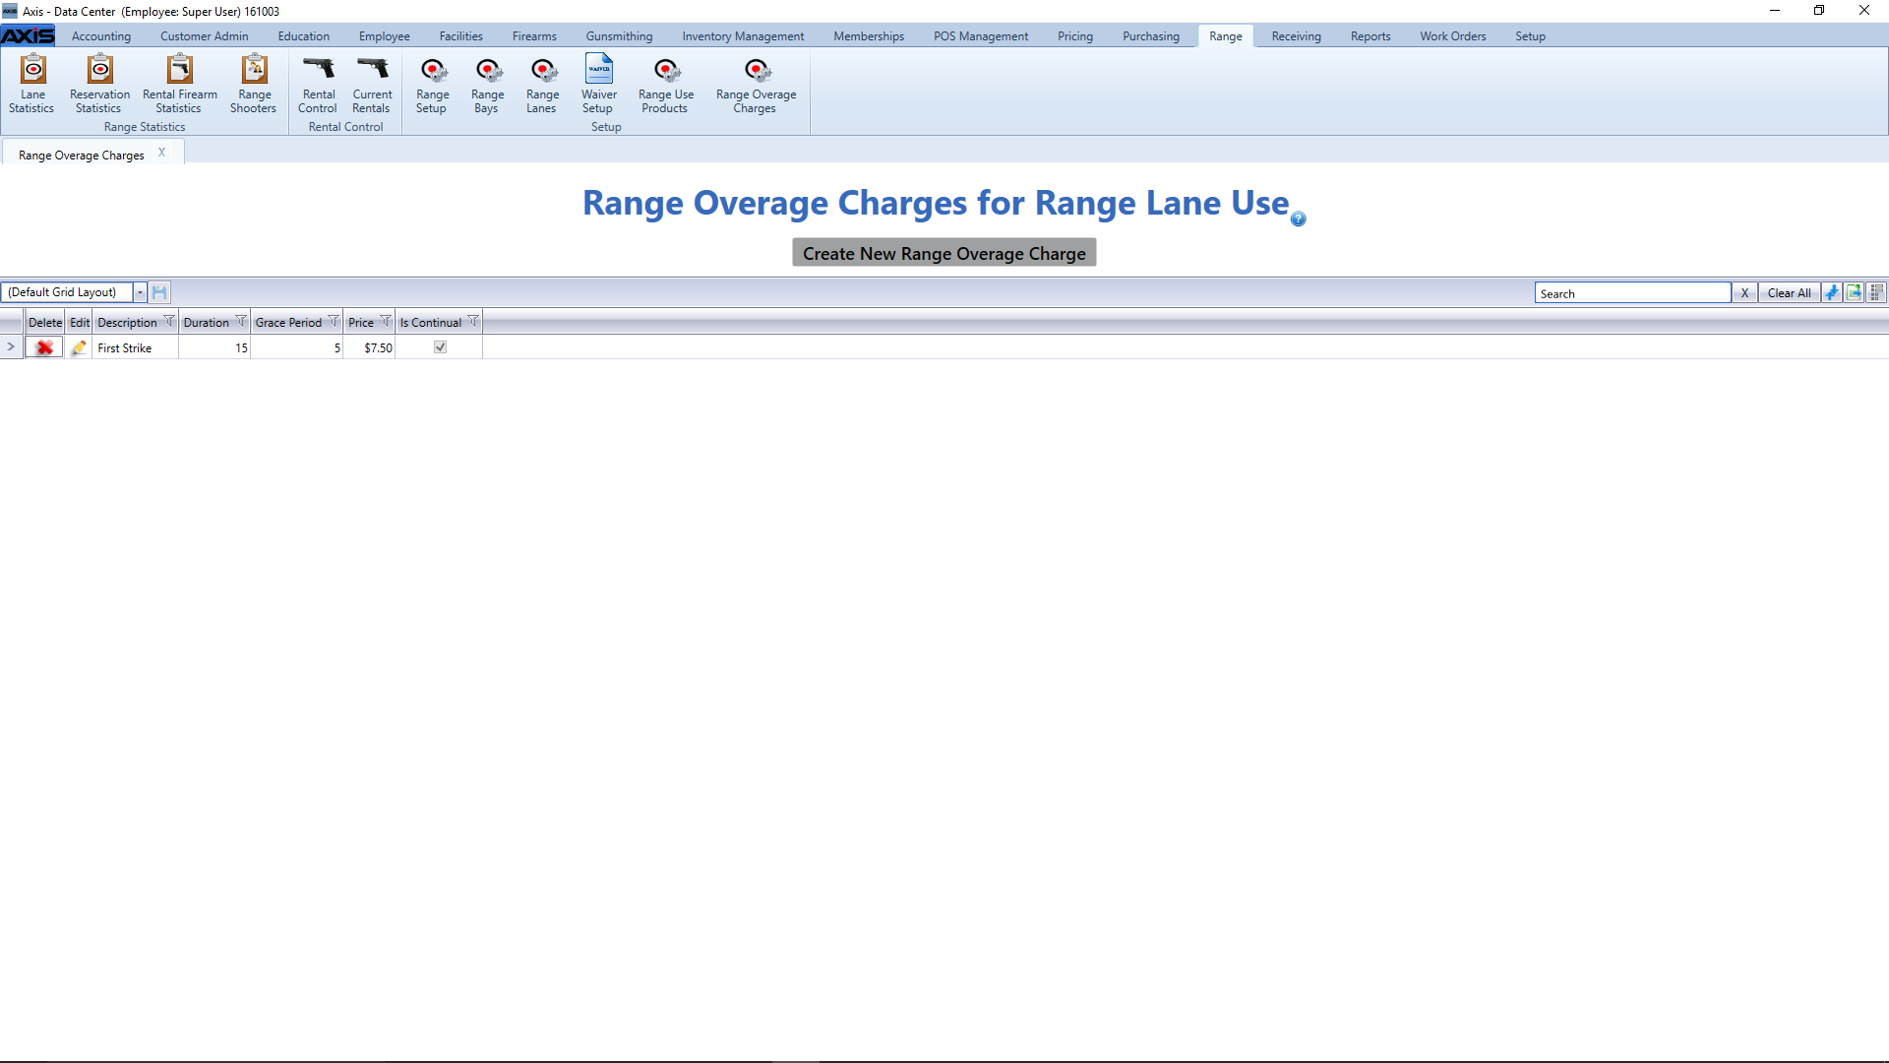Select the Range ribbon tab

pyautogui.click(x=1226, y=36)
